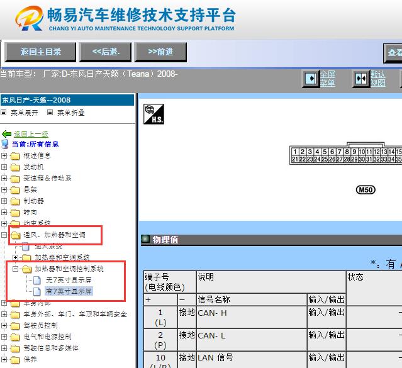Click the <<后退 back button
This screenshot has width=402, height=368.
tap(105, 52)
